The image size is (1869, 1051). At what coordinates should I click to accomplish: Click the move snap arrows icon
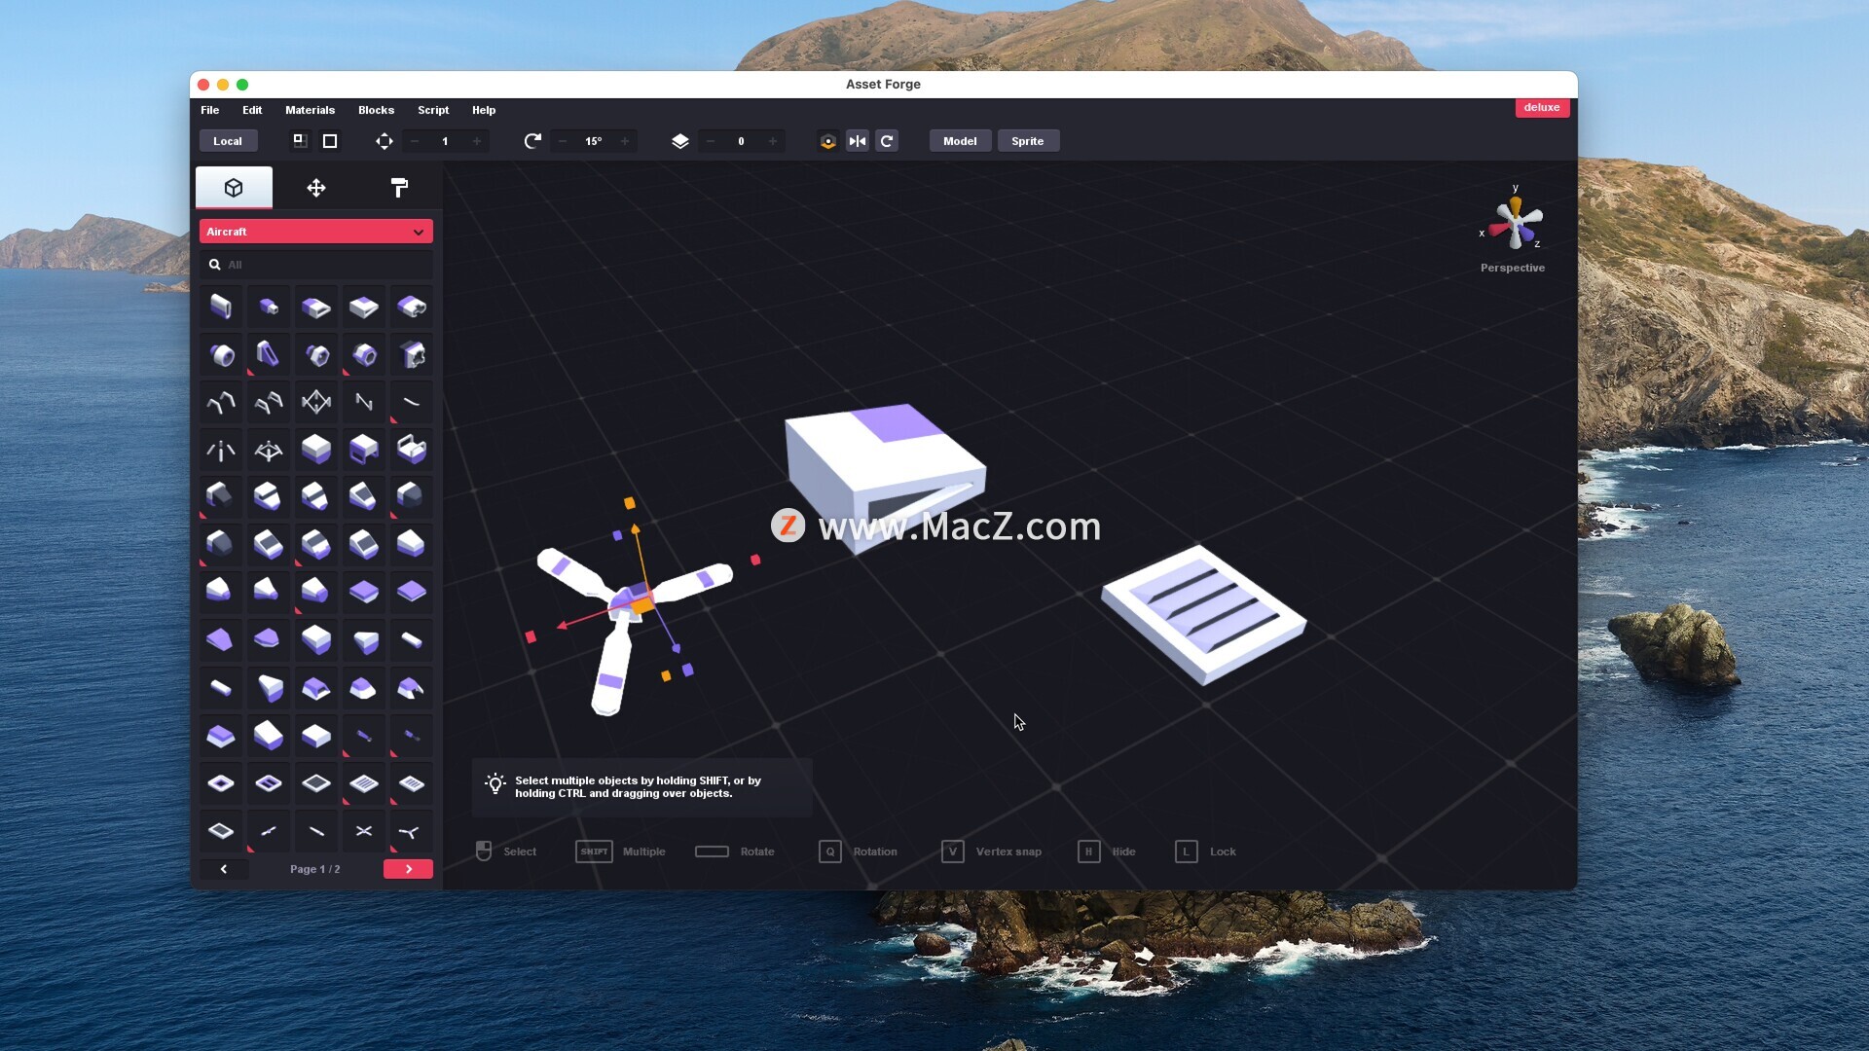[385, 141]
